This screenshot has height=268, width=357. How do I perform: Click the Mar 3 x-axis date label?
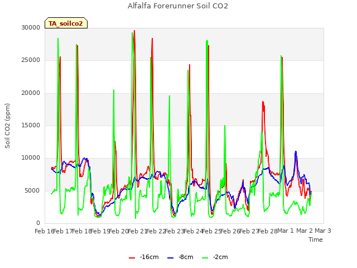[x=323, y=231]
